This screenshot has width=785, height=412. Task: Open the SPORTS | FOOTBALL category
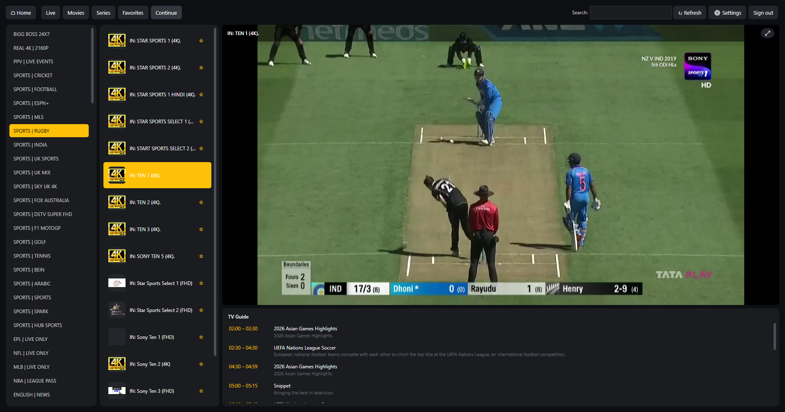point(49,89)
